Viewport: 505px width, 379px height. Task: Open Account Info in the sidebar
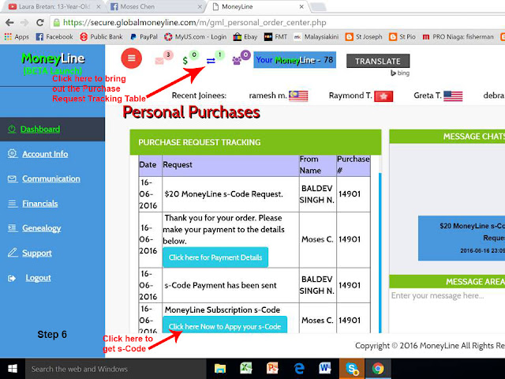click(x=45, y=154)
